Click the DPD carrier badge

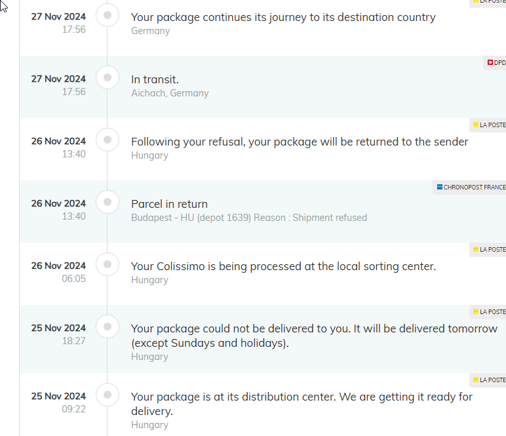(495, 62)
